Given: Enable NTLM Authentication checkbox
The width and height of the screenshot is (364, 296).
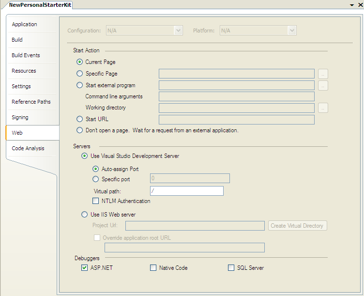Looking at the screenshot, I should pyautogui.click(x=95, y=201).
